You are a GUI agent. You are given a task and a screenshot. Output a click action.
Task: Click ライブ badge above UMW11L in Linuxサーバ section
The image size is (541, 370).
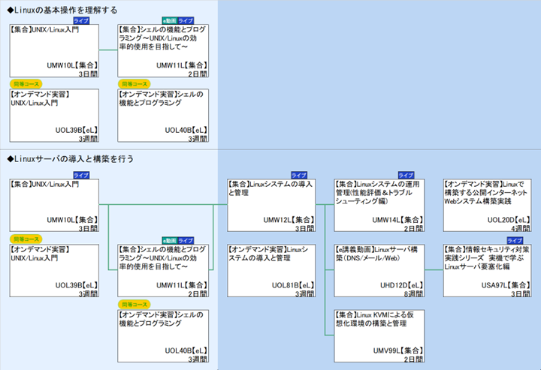tap(186, 240)
